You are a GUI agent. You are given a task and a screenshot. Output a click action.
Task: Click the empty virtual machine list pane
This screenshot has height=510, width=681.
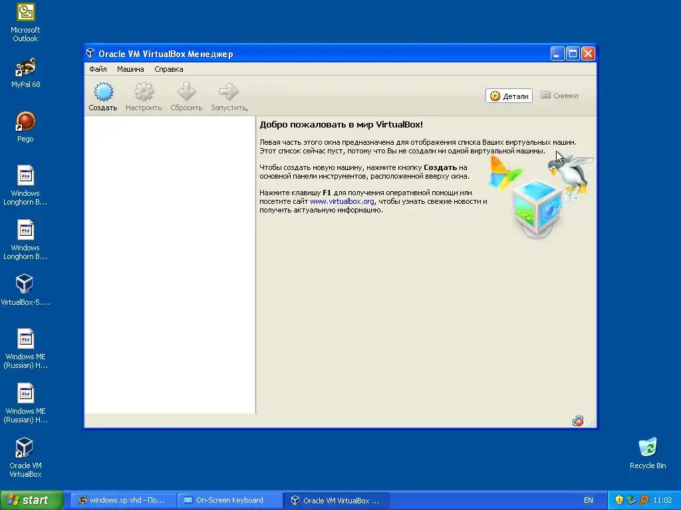click(x=170, y=265)
